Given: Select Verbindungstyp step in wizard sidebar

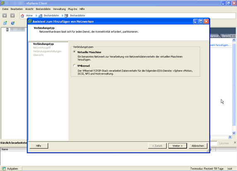Looking at the screenshot, I should pos(44,44).
